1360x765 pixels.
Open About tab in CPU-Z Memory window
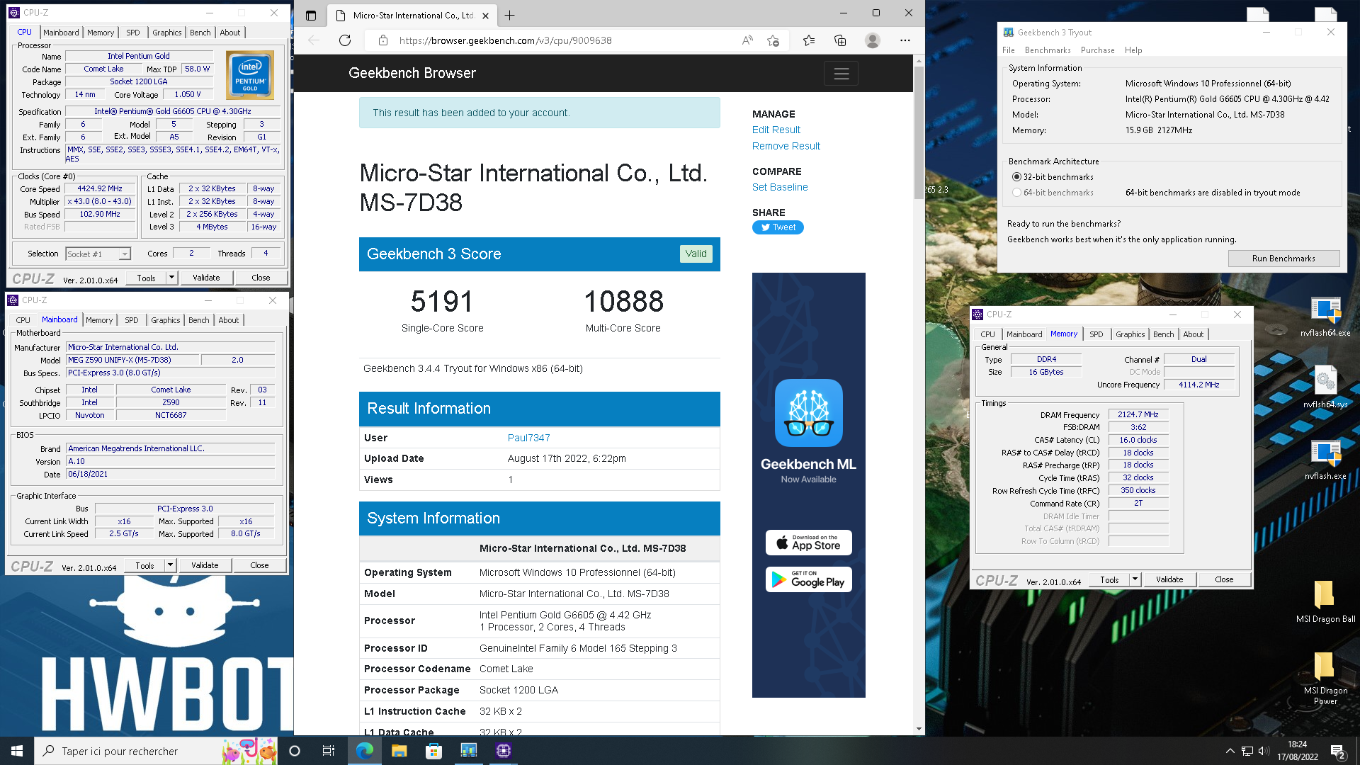(x=1194, y=334)
